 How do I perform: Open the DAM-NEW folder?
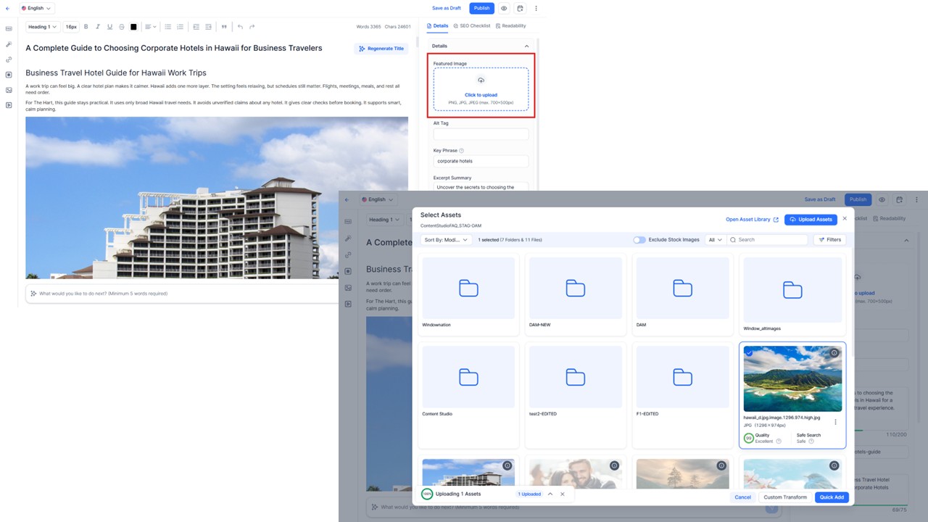pyautogui.click(x=576, y=294)
